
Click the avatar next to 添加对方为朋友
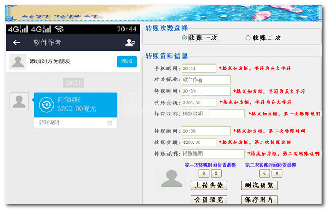tap(18, 62)
